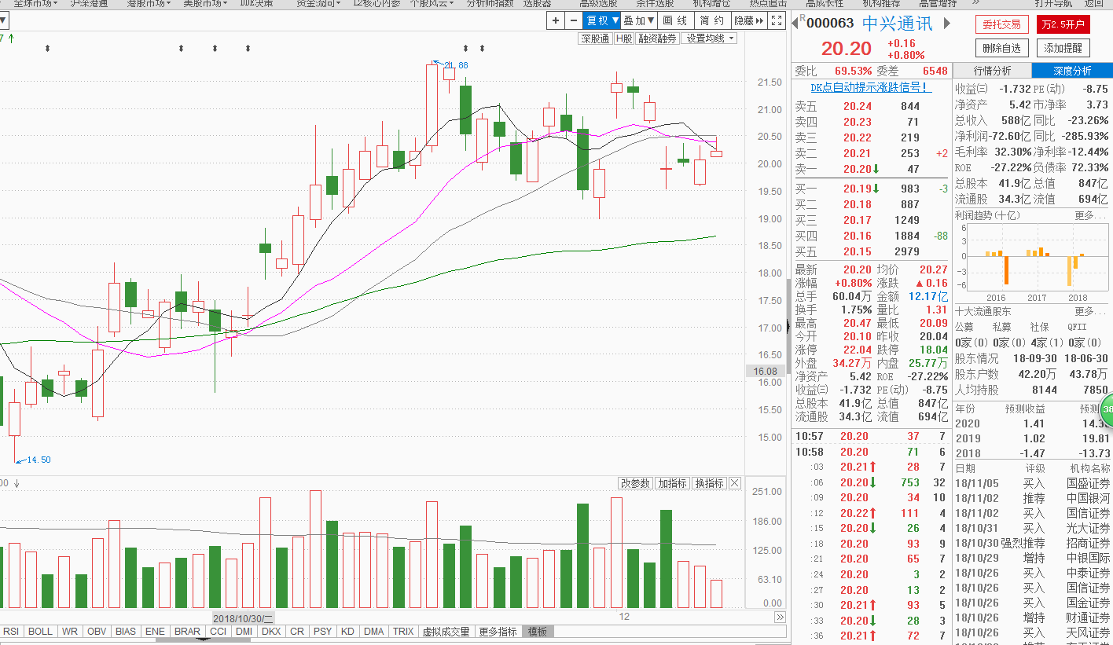Switch to 行情分析 tab
The image size is (1113, 645).
pos(992,71)
